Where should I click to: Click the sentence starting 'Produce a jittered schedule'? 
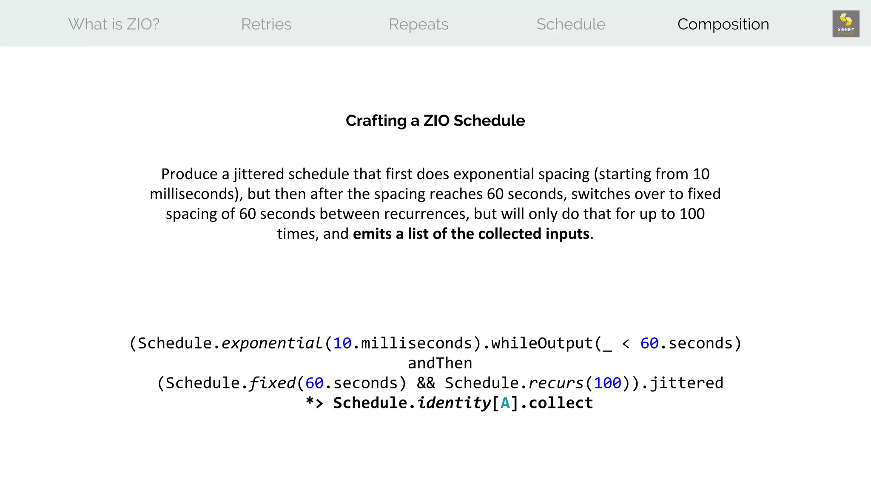tap(435, 204)
